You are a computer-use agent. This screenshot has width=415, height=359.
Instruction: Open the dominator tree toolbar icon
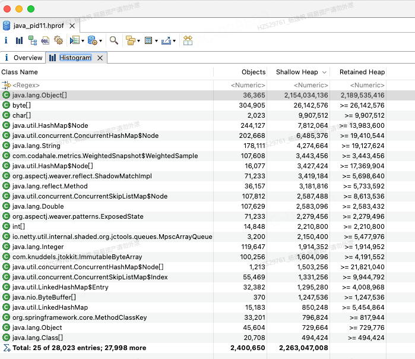coord(32,40)
